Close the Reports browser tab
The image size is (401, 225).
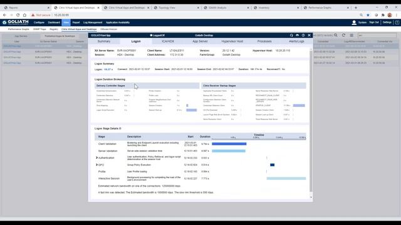click(x=48, y=7)
